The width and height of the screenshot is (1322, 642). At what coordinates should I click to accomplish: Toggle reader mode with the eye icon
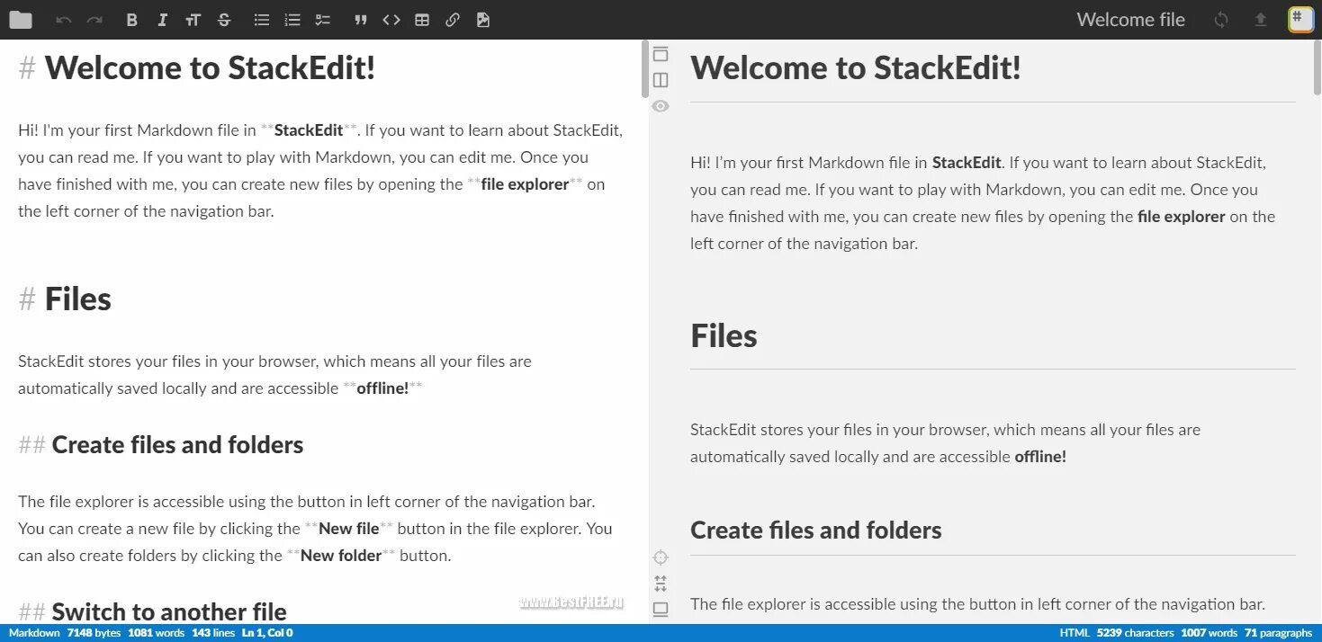tap(661, 106)
